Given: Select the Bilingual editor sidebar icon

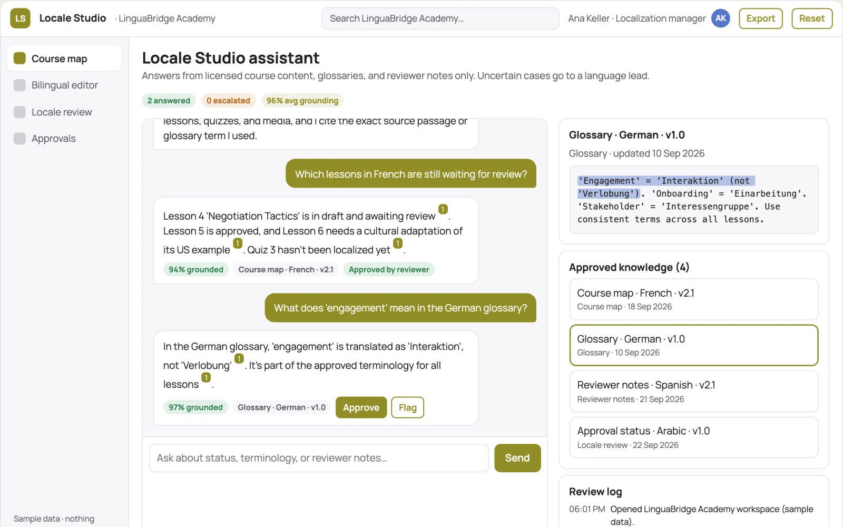Looking at the screenshot, I should 19,85.
